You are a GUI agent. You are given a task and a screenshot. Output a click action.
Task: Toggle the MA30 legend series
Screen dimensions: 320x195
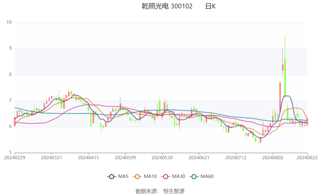tap(173, 176)
